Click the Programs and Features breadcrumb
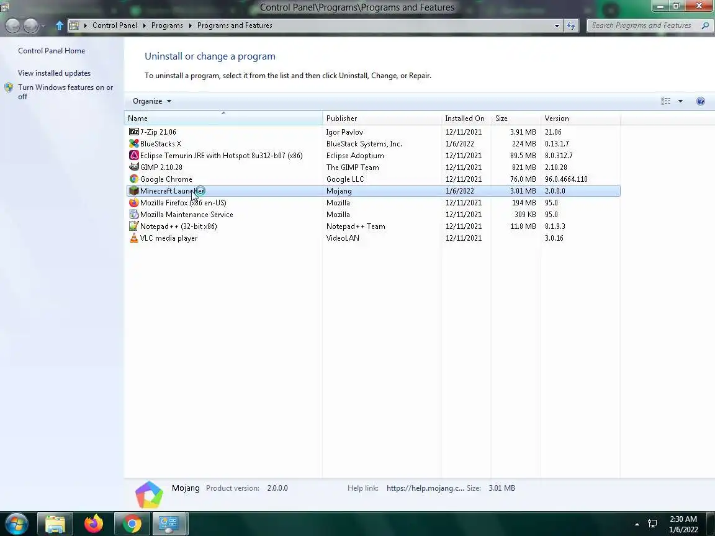The image size is (715, 536). click(x=235, y=25)
